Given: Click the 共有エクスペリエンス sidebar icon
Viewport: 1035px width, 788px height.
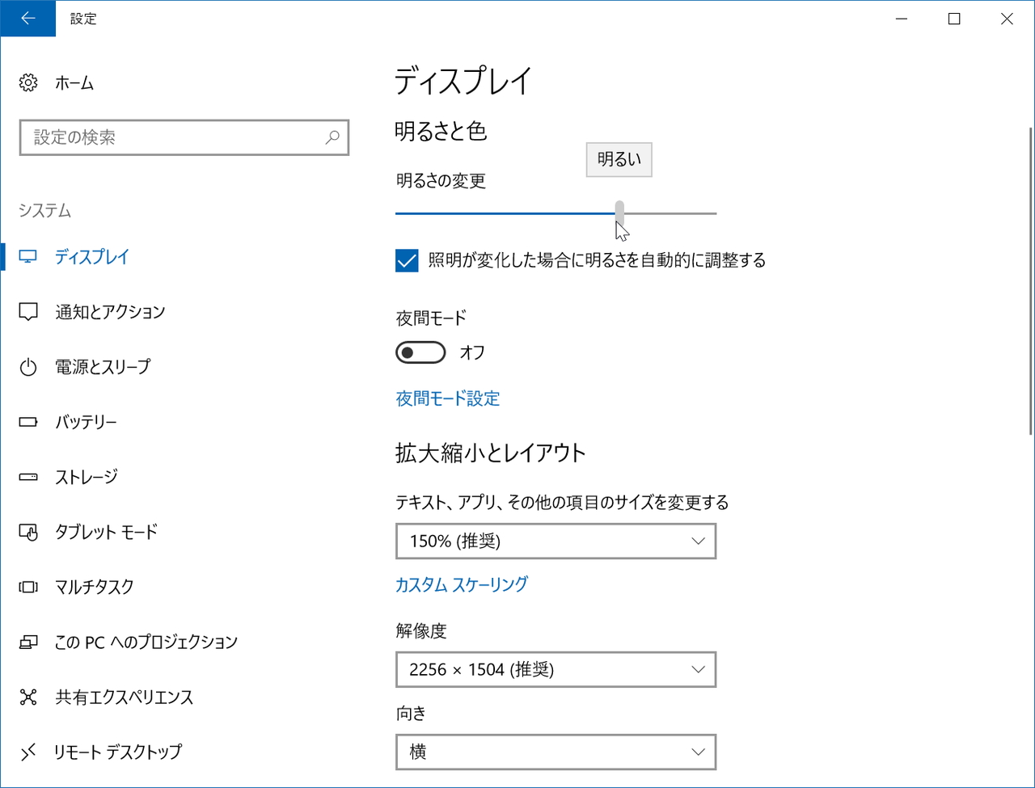Looking at the screenshot, I should pyautogui.click(x=28, y=697).
